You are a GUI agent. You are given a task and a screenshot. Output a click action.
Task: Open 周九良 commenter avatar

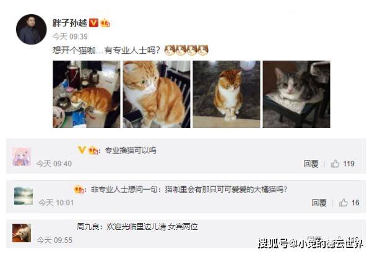pyautogui.click(x=22, y=233)
